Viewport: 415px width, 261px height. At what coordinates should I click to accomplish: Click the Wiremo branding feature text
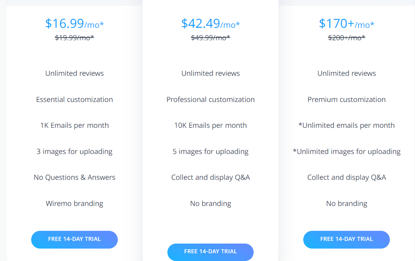74,203
